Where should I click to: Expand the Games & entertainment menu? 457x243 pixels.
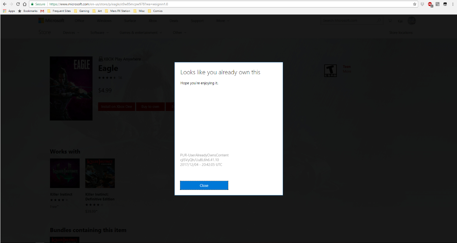(x=141, y=33)
